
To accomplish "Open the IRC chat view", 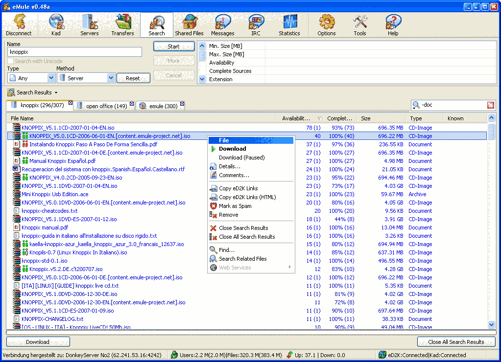I will tap(255, 24).
